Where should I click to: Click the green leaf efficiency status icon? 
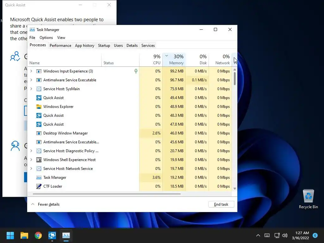click(136, 71)
